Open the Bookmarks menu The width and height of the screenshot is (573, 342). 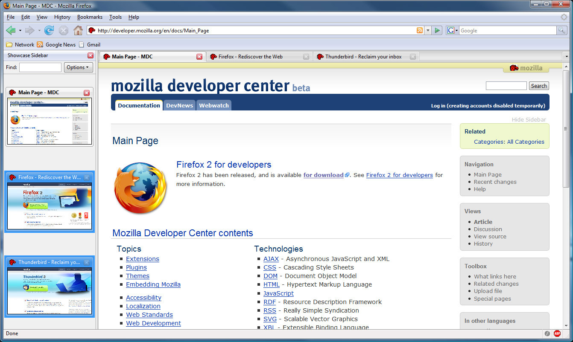tap(90, 17)
